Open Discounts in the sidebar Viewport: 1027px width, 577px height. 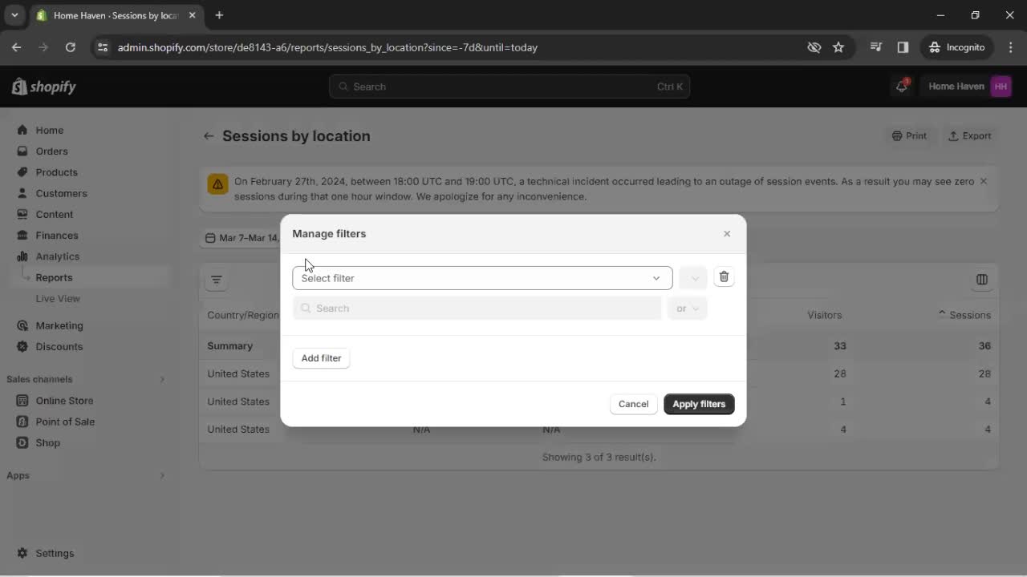click(59, 346)
